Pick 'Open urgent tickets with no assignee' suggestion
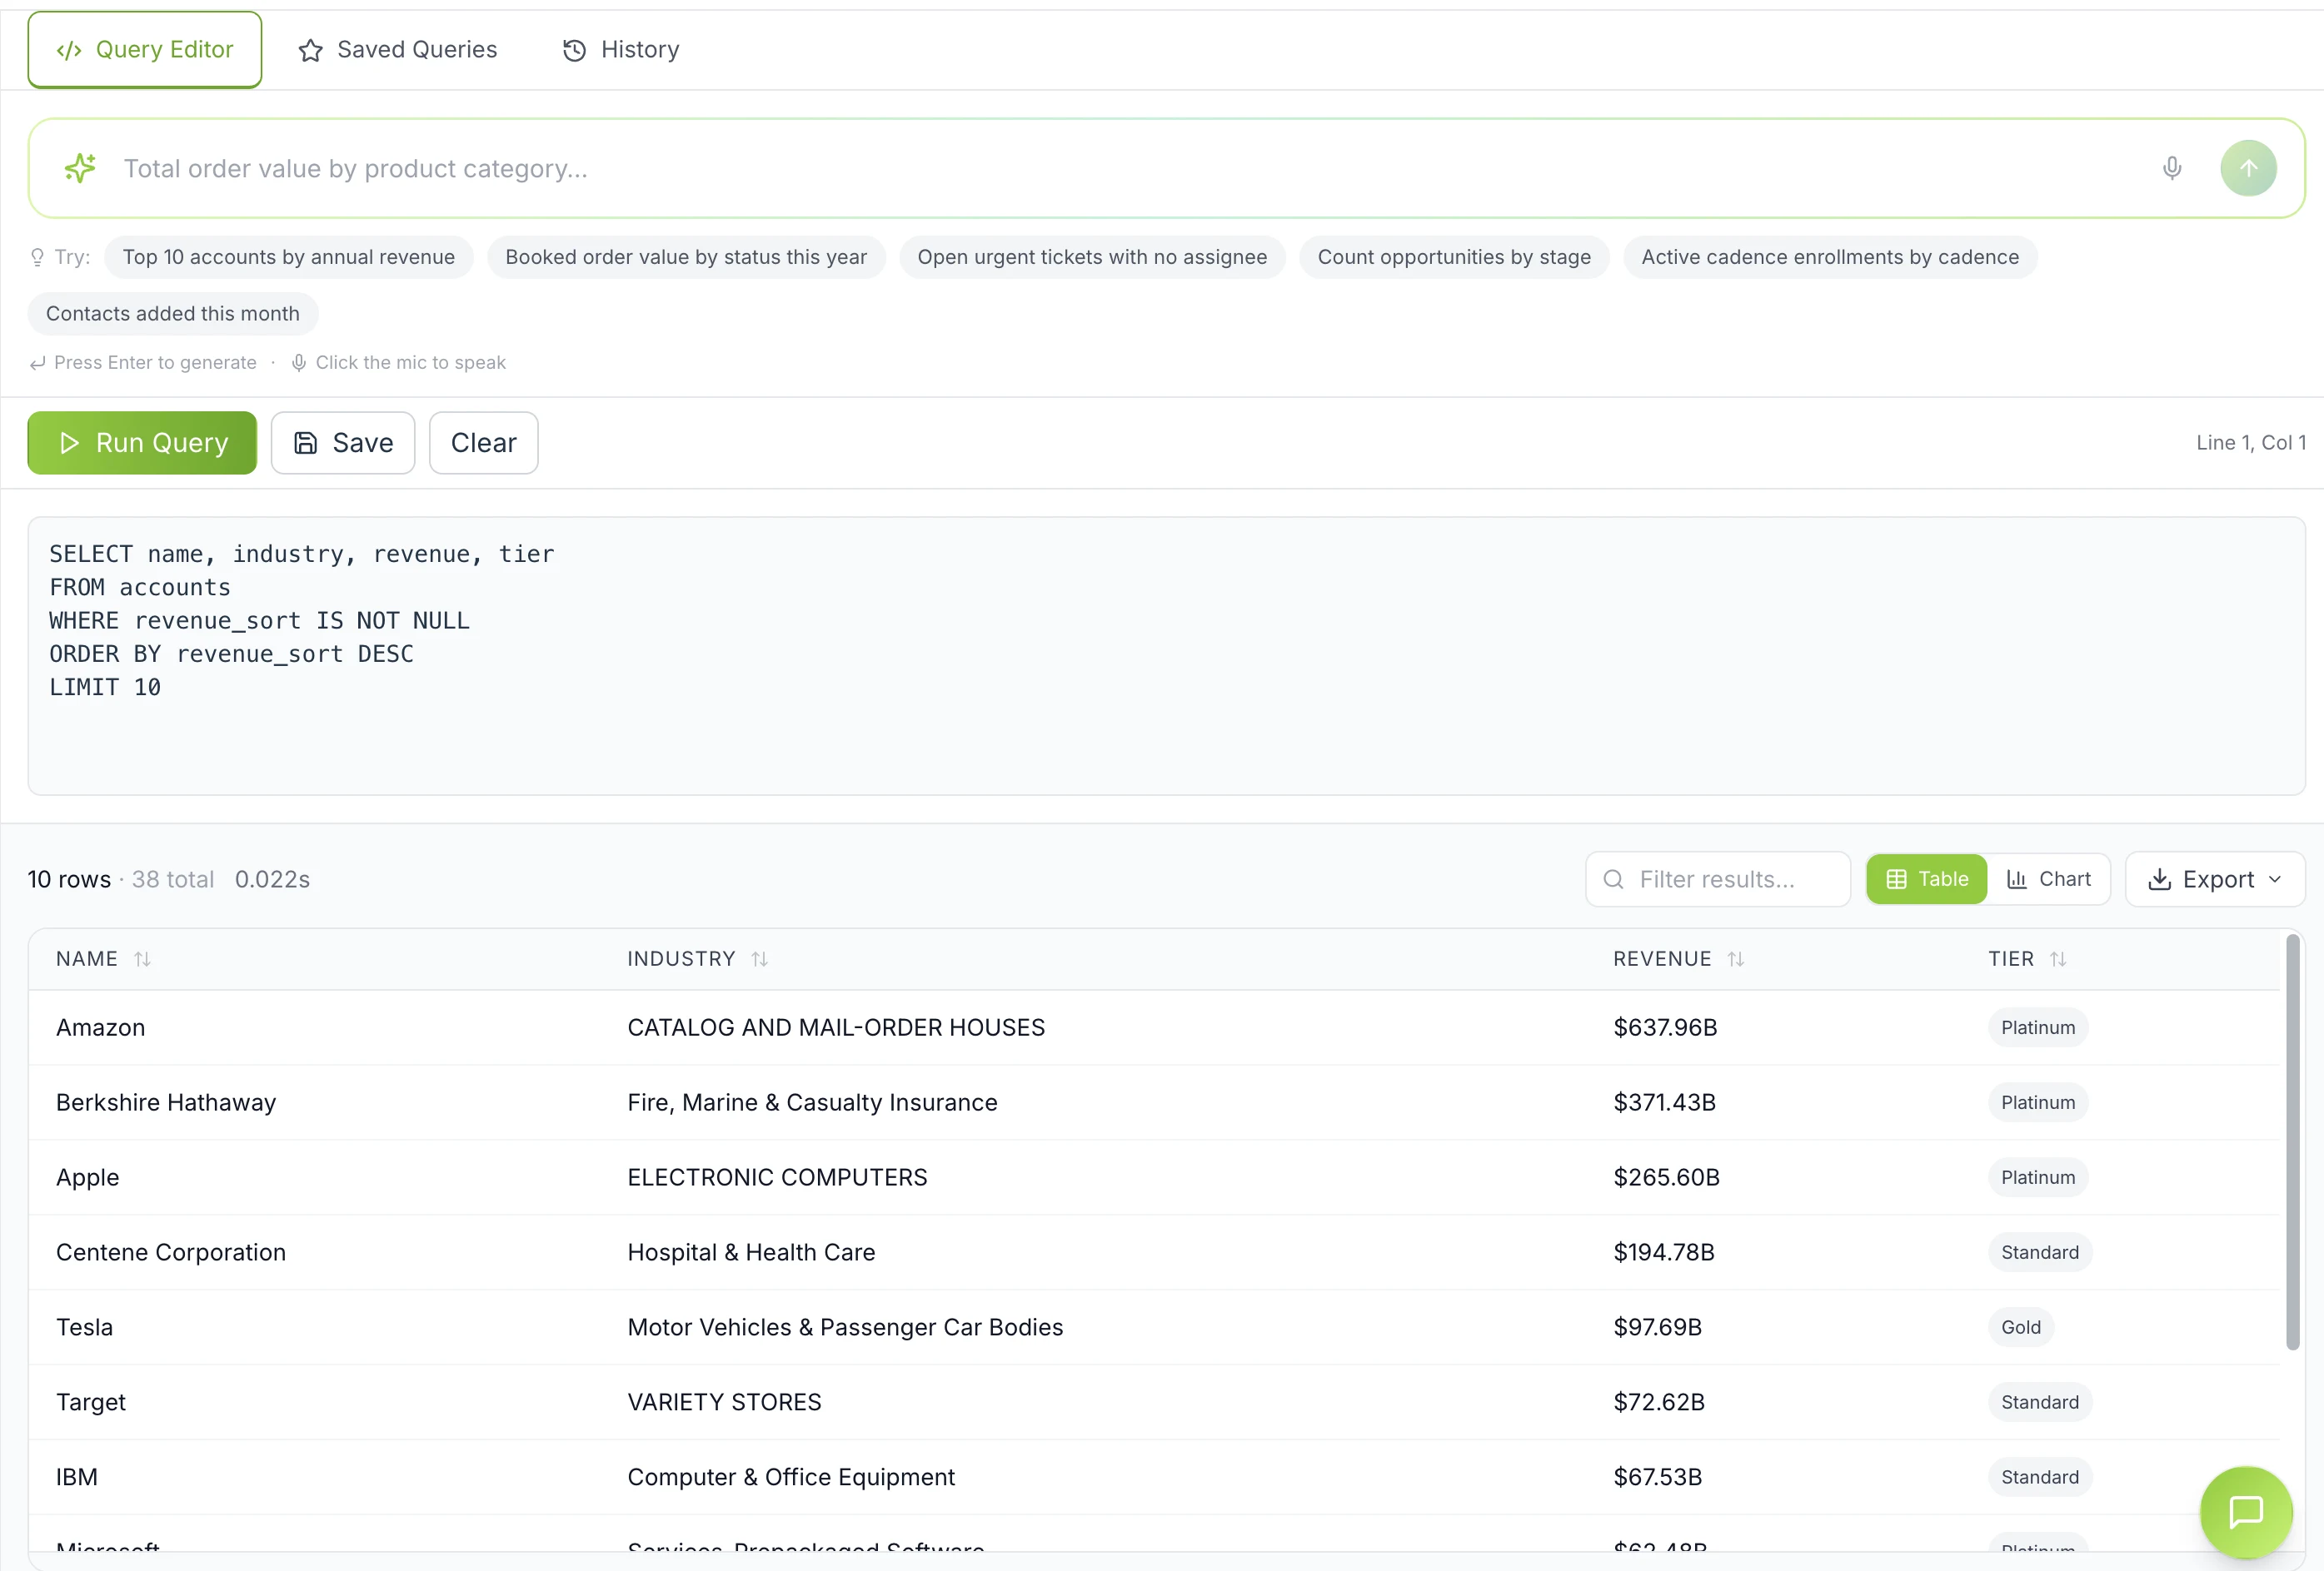Screen dimensions: 2324x1571 pyautogui.click(x=1092, y=256)
